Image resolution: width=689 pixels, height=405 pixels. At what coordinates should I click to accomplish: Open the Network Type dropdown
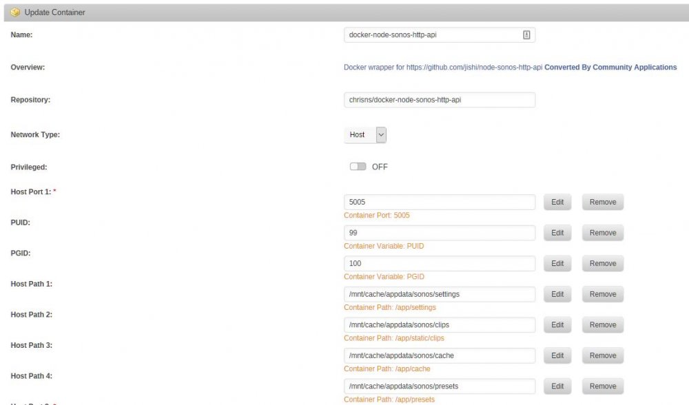tap(365, 135)
